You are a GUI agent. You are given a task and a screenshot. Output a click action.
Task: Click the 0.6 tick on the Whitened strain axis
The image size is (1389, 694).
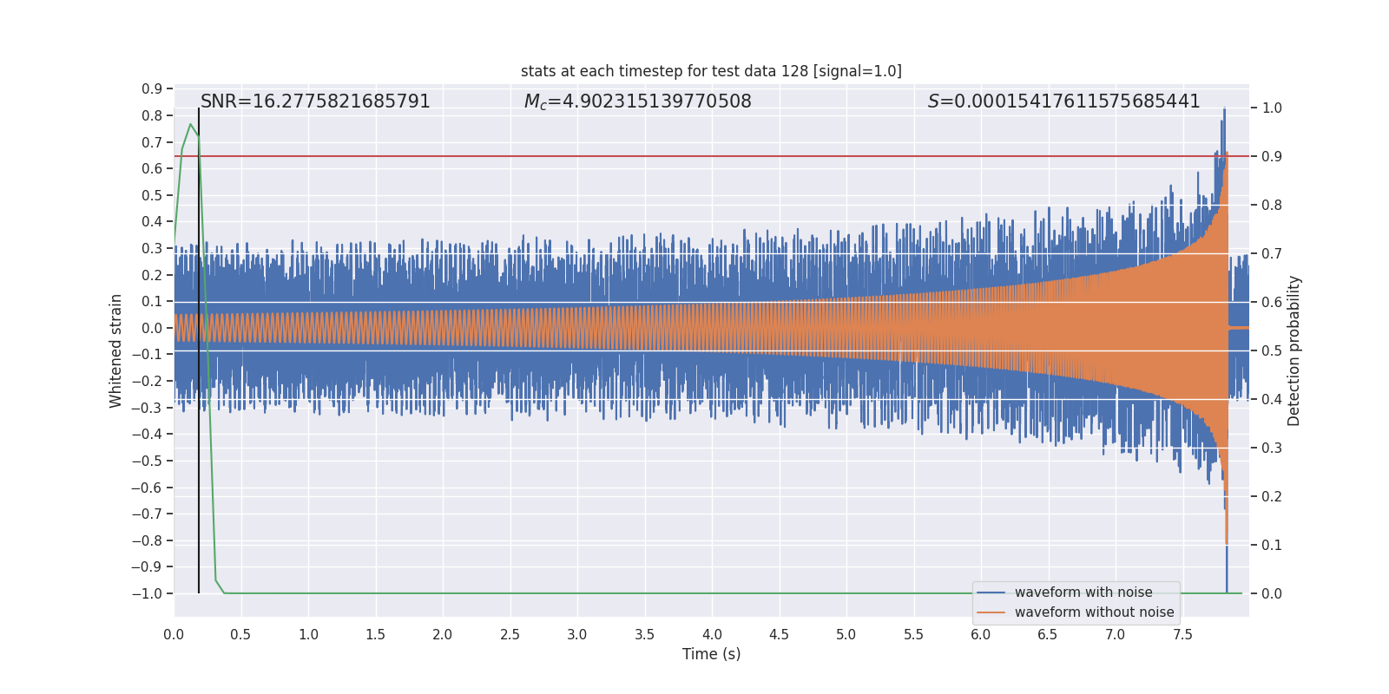pyautogui.click(x=152, y=169)
